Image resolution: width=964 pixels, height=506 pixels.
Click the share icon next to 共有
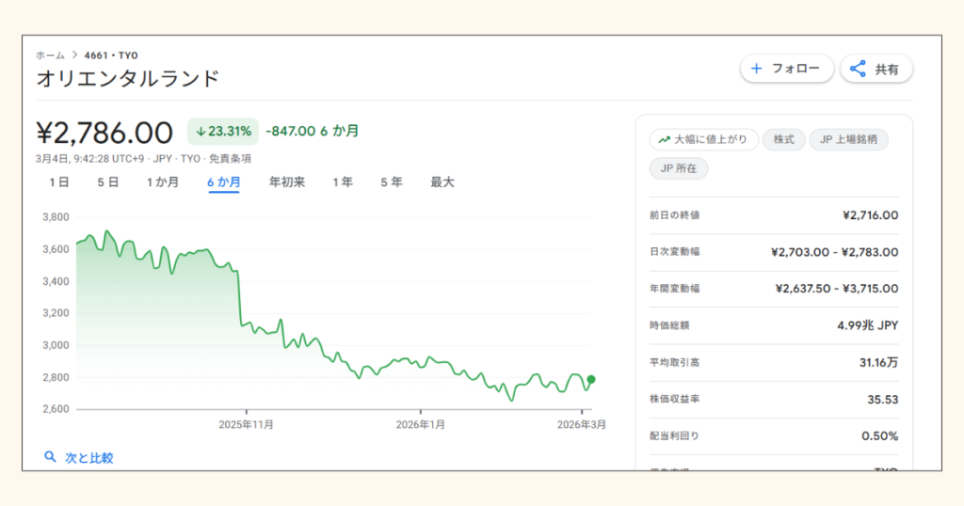[858, 69]
